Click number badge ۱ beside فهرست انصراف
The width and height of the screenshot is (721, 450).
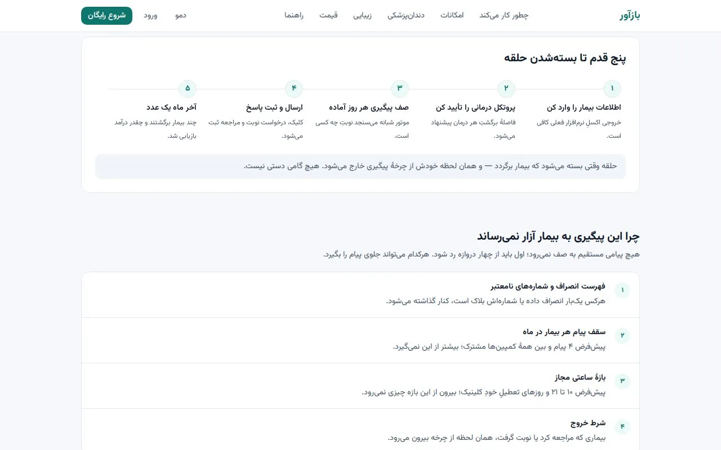point(622,291)
